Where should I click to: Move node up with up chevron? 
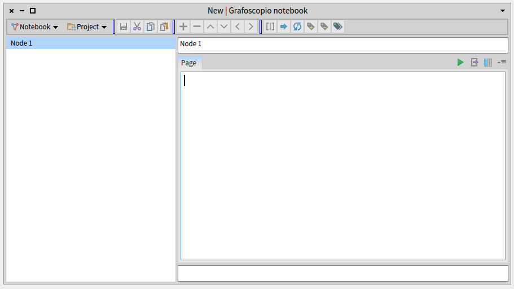[x=210, y=26]
